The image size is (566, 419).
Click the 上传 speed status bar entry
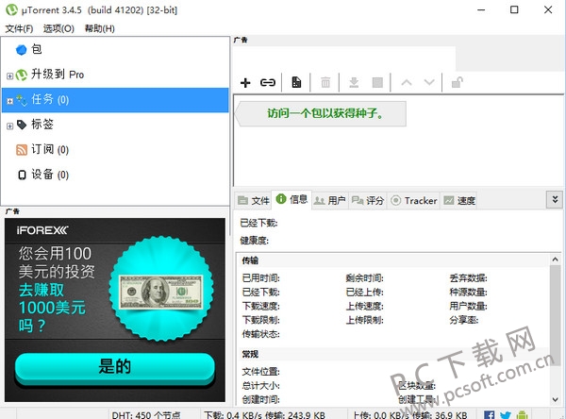click(x=409, y=415)
